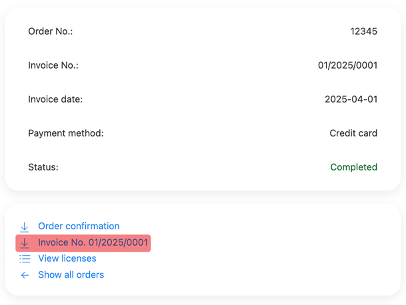Select the order number value 12345

click(x=363, y=31)
